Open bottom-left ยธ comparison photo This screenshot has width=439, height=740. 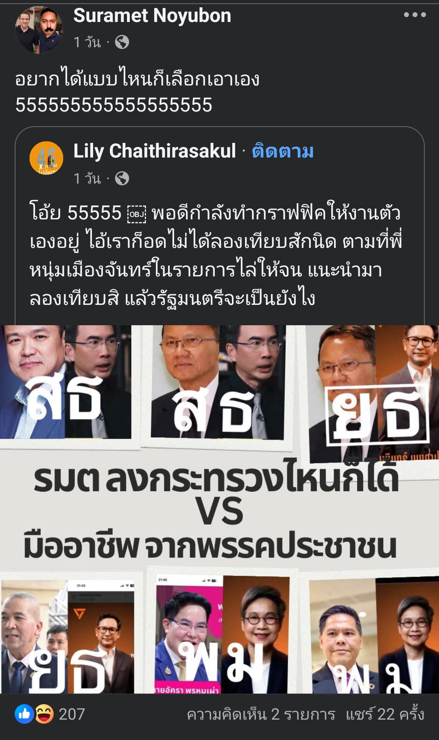point(68,637)
